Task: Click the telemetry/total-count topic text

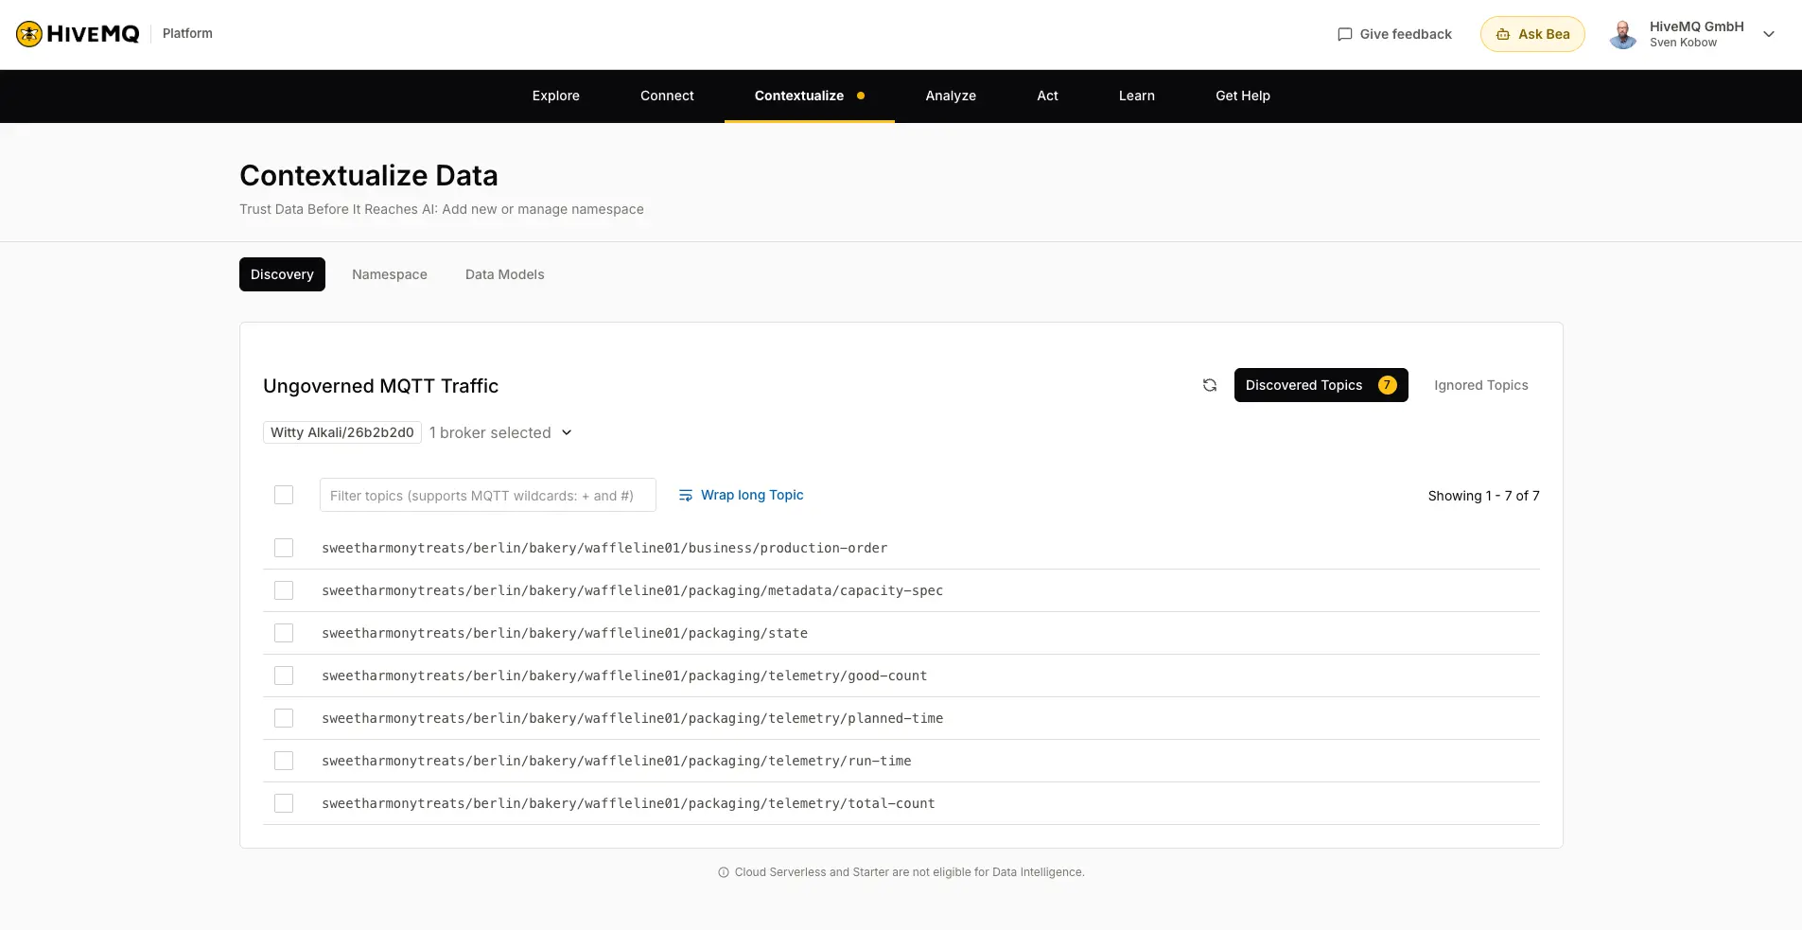Action: [x=628, y=803]
